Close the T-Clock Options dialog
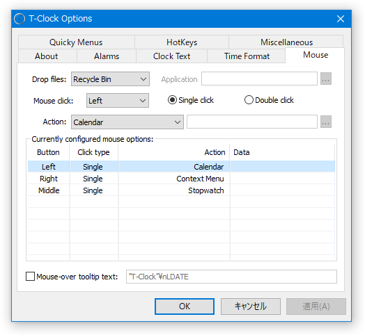The width and height of the screenshot is (365, 335). coord(341,19)
